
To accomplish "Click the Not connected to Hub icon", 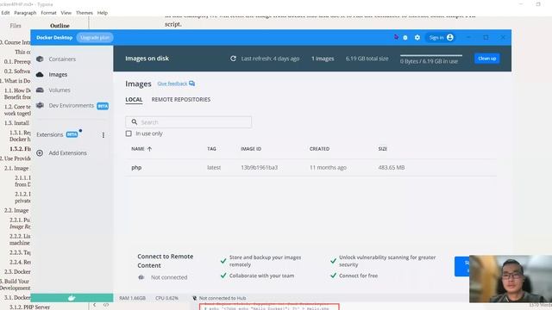I will point(194,298).
